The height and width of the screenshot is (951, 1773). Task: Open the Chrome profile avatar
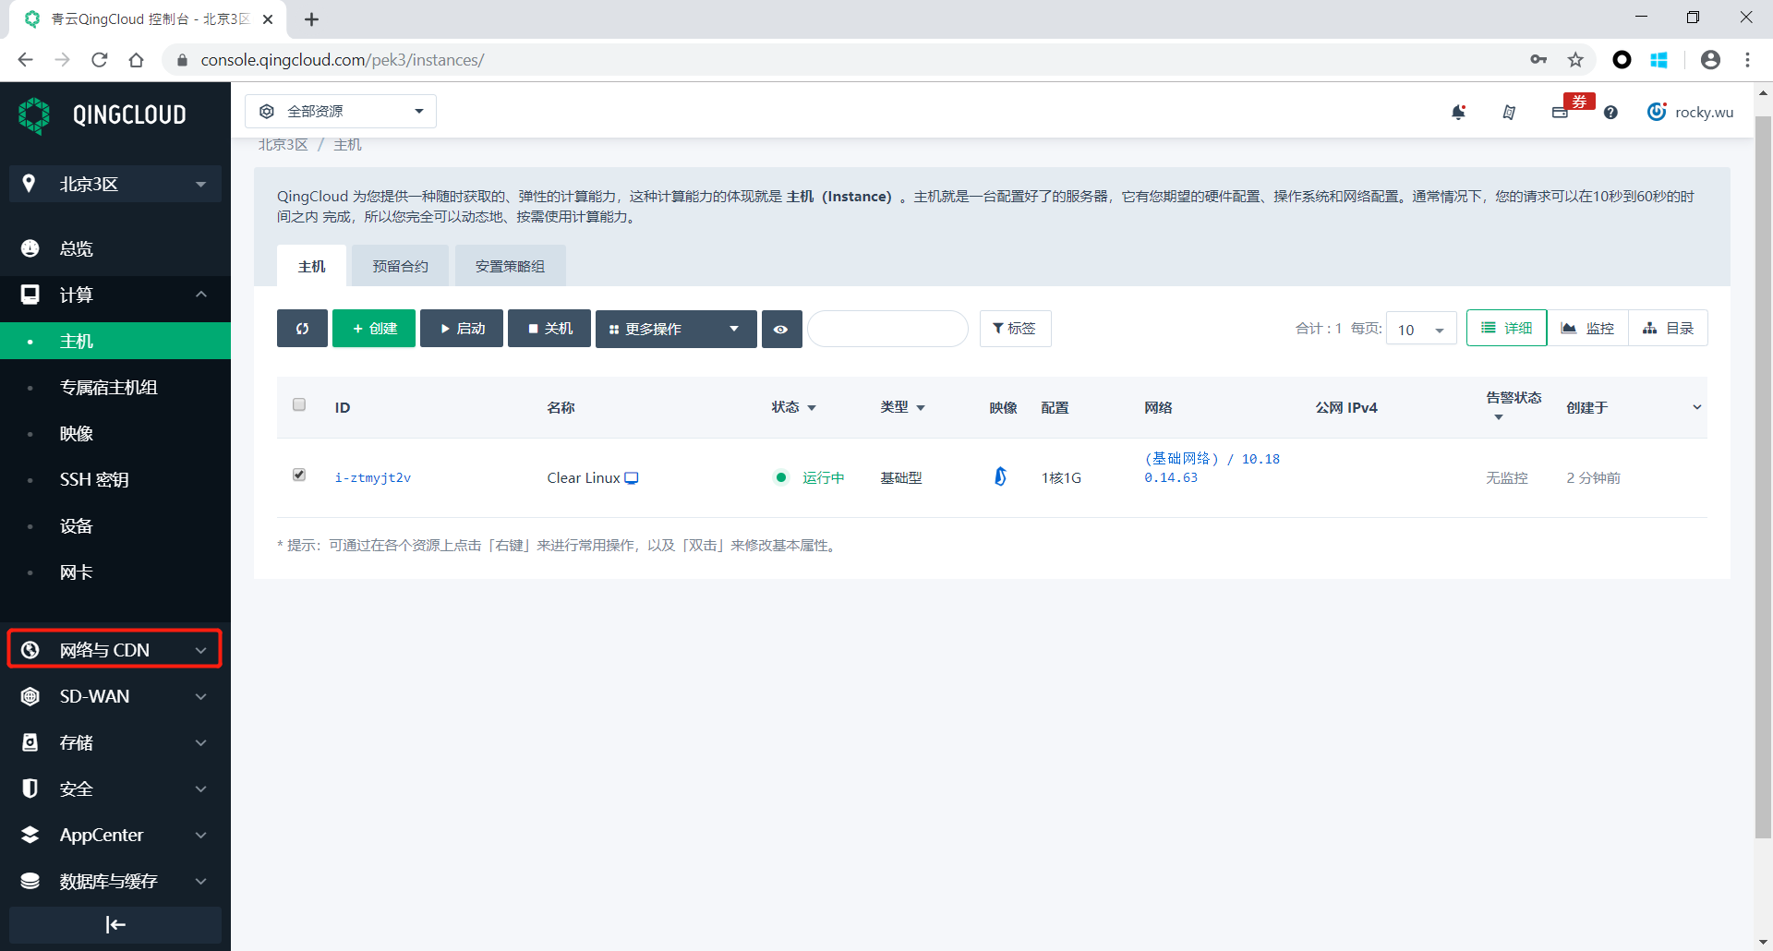click(x=1710, y=60)
